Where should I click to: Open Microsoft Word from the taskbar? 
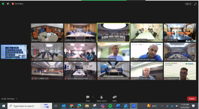pos(118,106)
